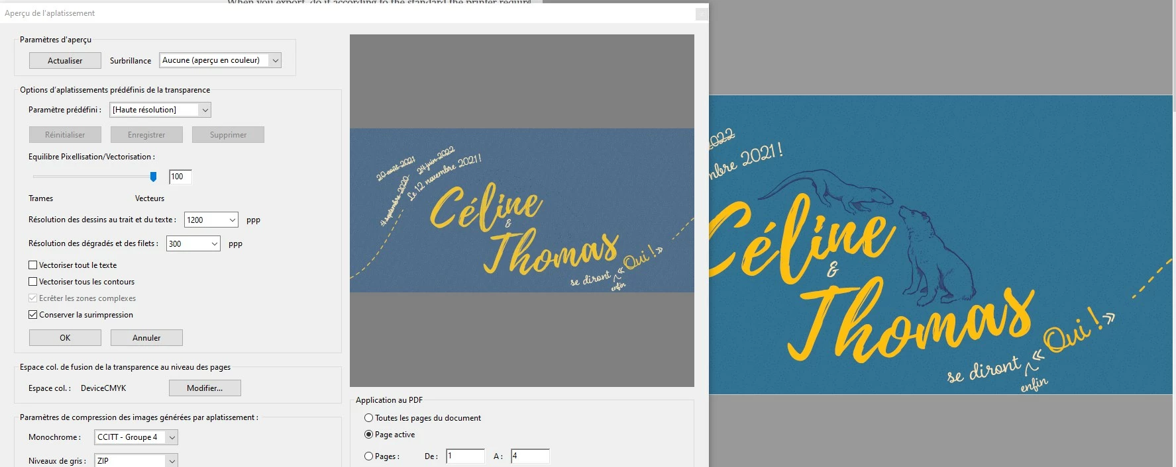Click the balance value field showing 100
This screenshot has height=467, width=1176.
(180, 177)
